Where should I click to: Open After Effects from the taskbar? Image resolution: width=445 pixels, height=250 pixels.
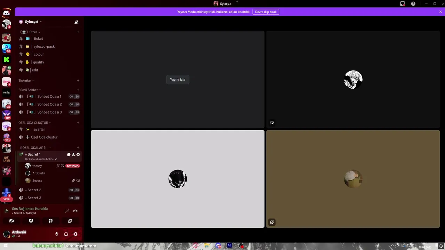tap(229, 245)
